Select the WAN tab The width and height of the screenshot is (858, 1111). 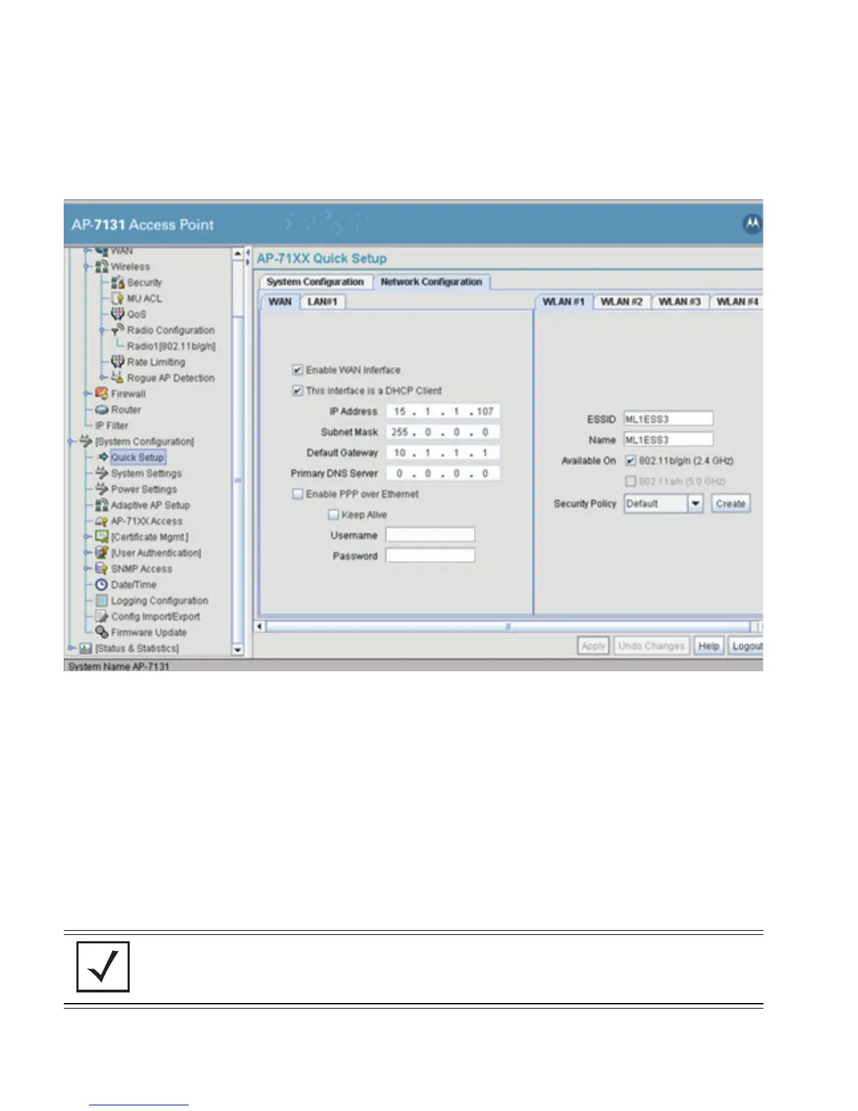tap(280, 302)
